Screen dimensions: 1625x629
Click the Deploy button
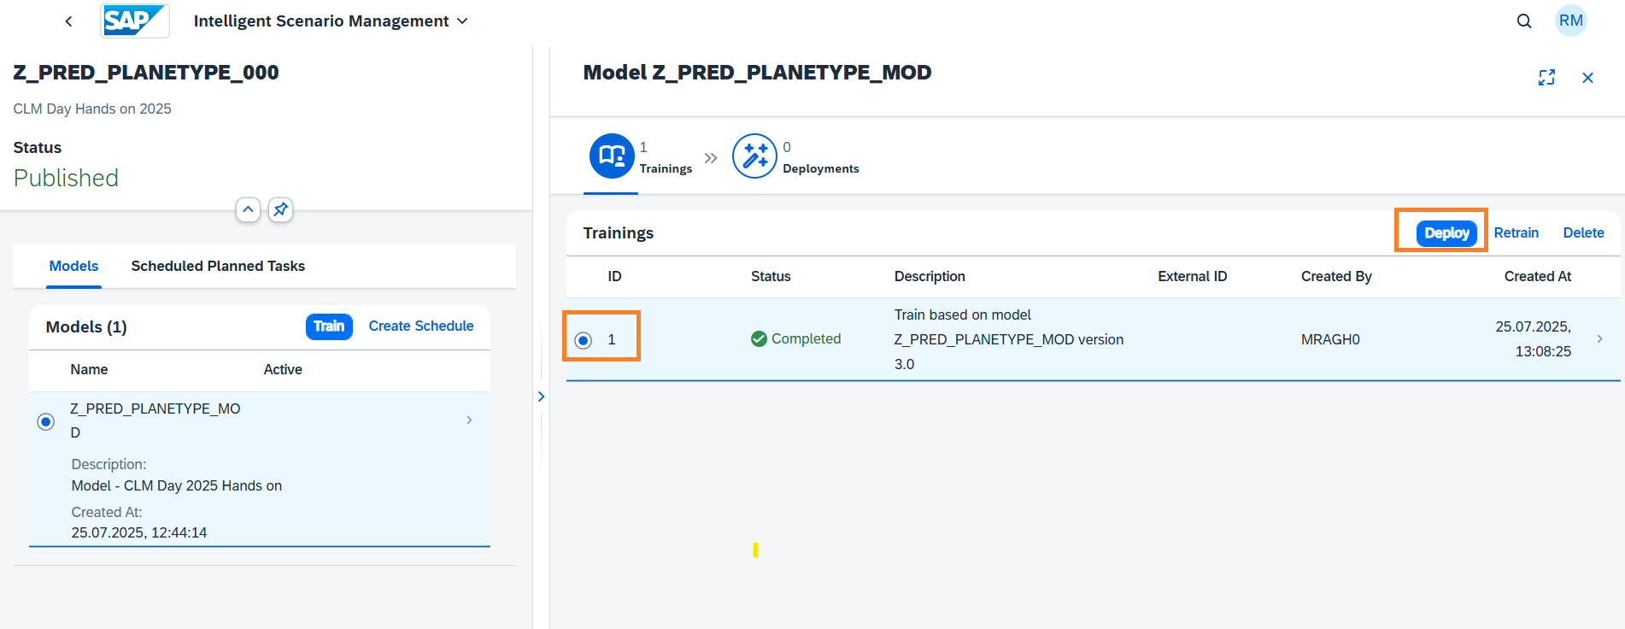pos(1446,233)
